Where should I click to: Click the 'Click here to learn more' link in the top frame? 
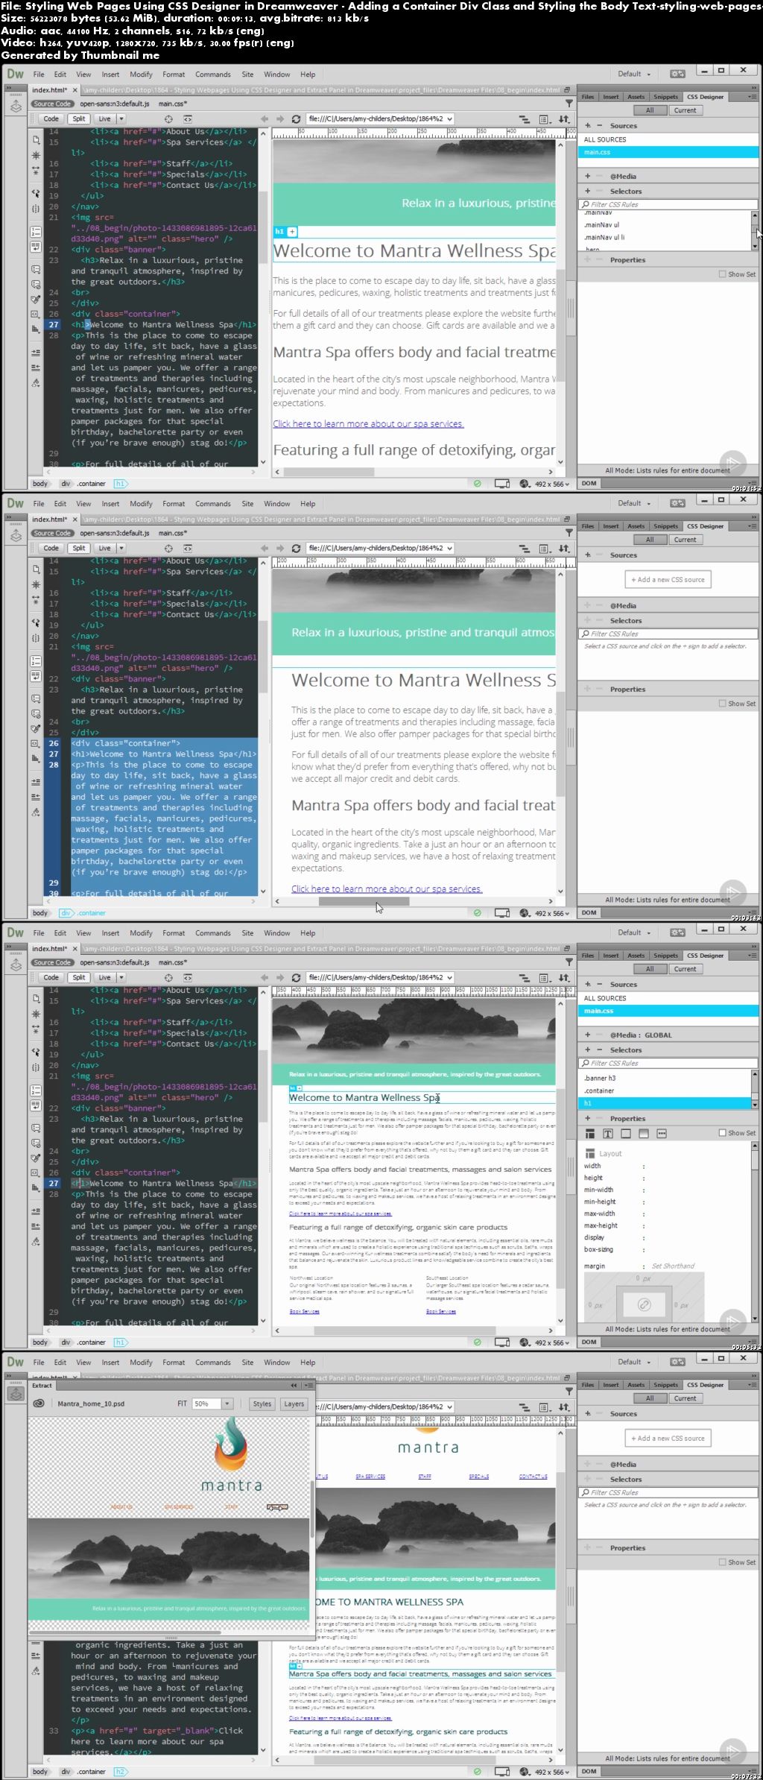(368, 424)
